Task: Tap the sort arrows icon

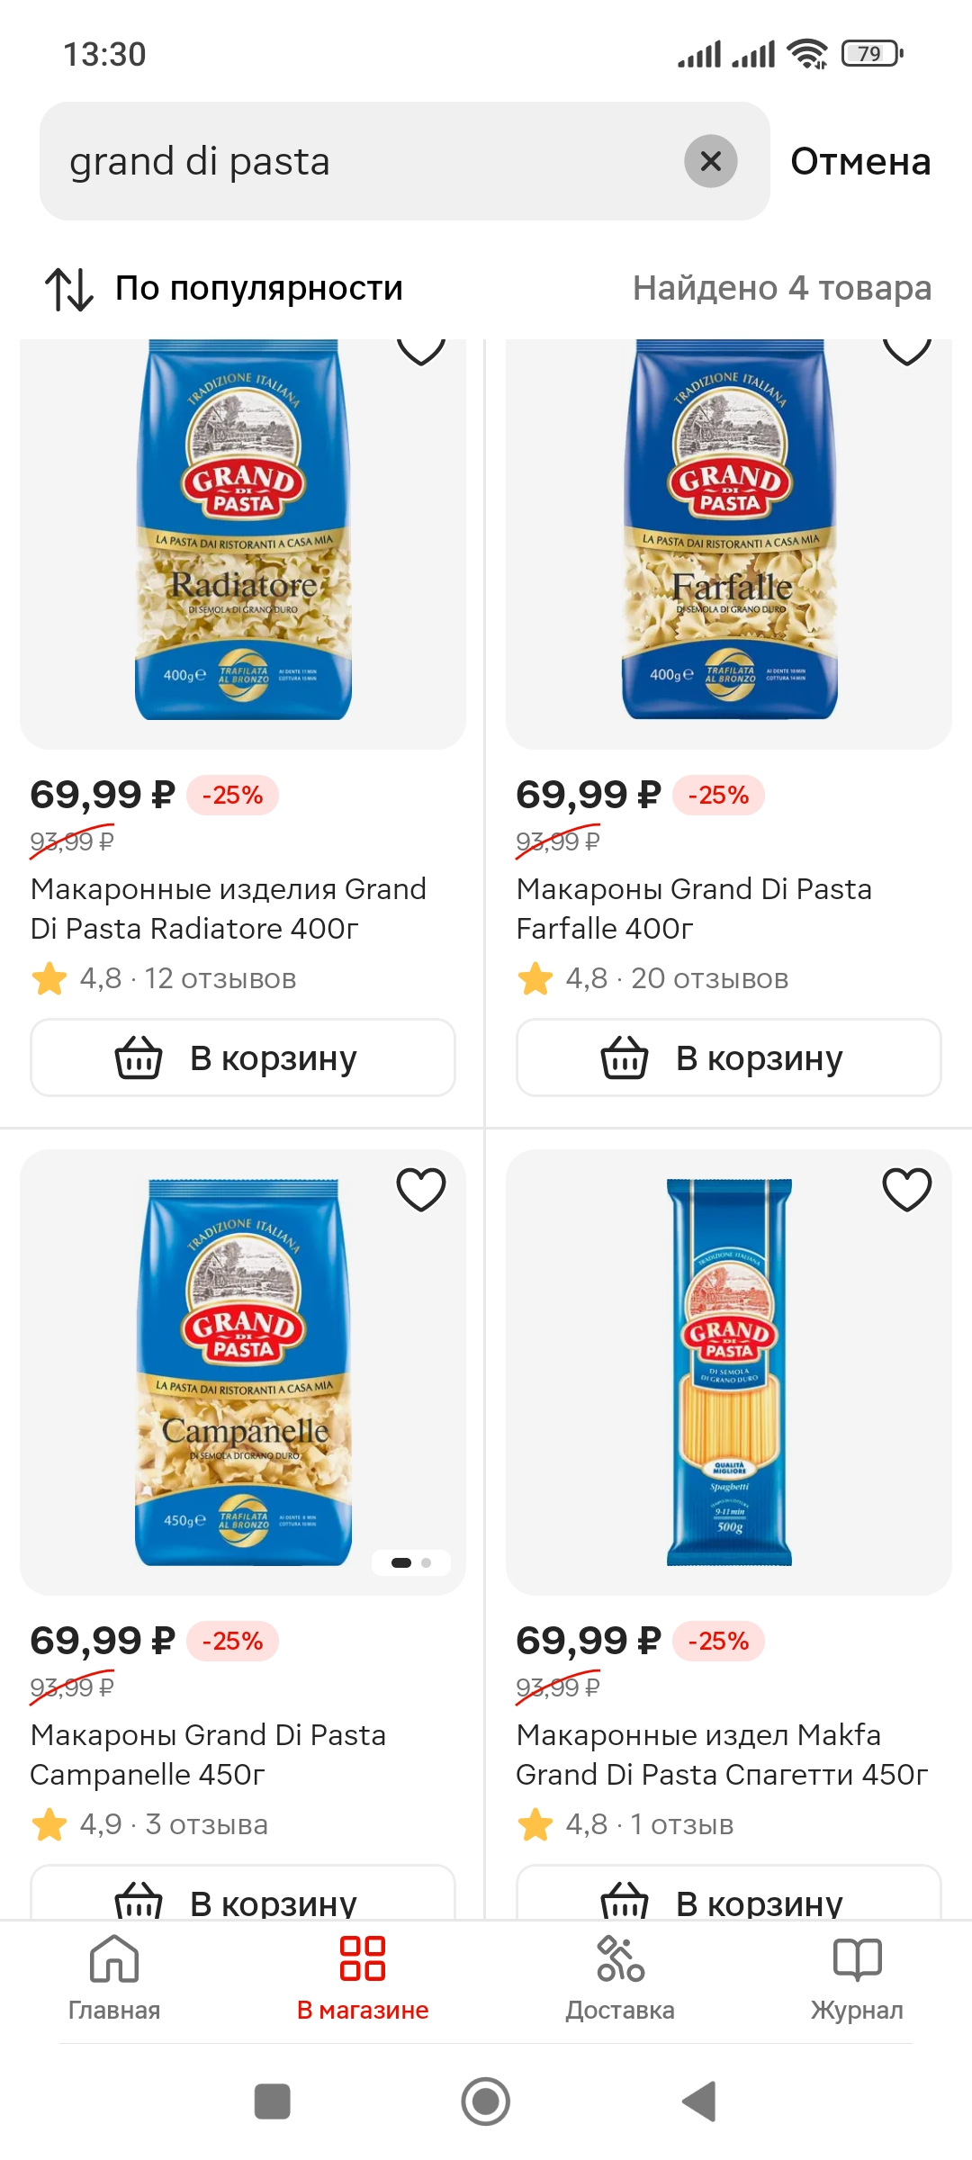Action: pos(69,289)
